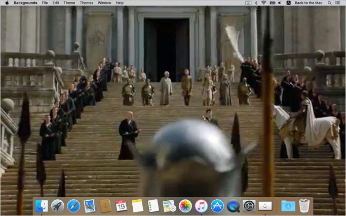Open the Backgrounds application menu
Viewport: 346px width, 216px height.
(25, 3)
